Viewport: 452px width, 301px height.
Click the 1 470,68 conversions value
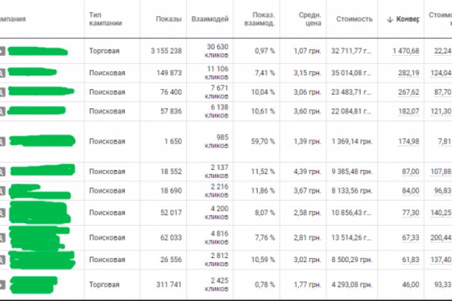pos(406,51)
